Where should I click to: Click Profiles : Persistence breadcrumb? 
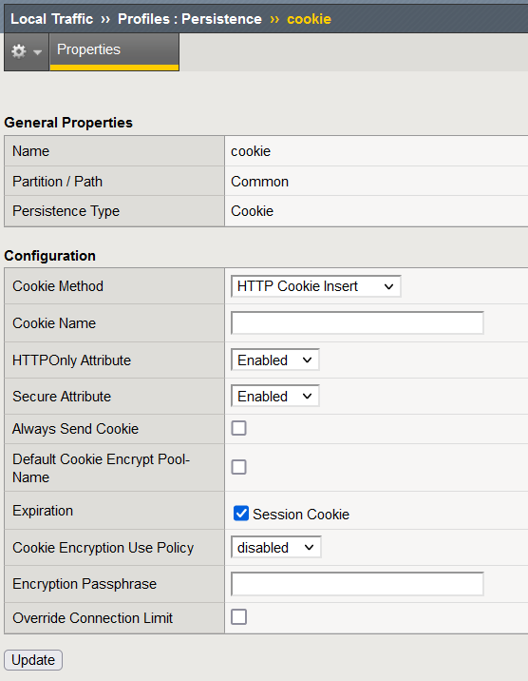[189, 19]
